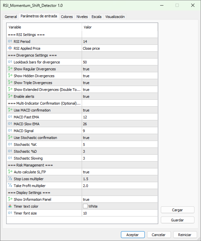This screenshot has width=201, height=241.
Task: Edit the Stop Loss multiplier value 1.5
Action: (x=120, y=179)
